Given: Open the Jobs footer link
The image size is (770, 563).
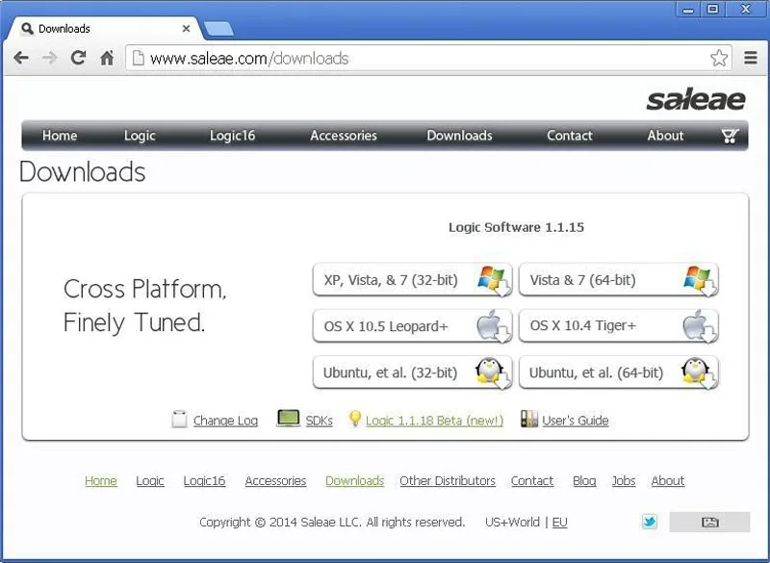Looking at the screenshot, I should point(623,480).
